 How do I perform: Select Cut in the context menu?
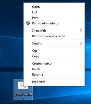coord(54,51)
